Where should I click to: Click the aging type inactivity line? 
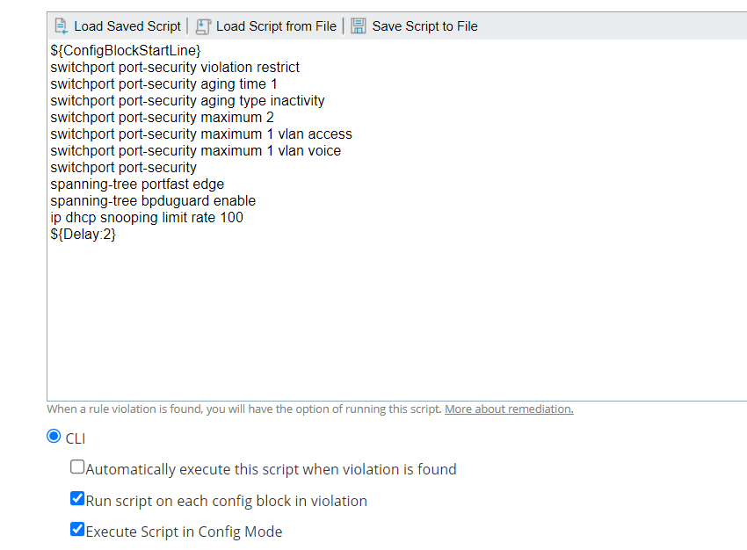[187, 101]
